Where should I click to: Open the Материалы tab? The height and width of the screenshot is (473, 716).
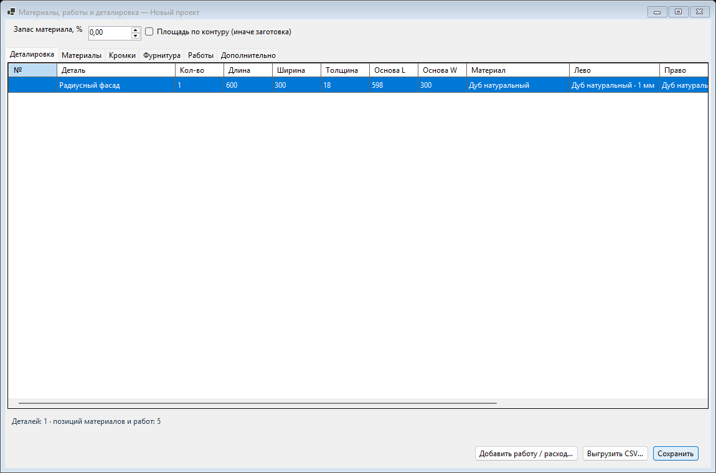(x=82, y=55)
